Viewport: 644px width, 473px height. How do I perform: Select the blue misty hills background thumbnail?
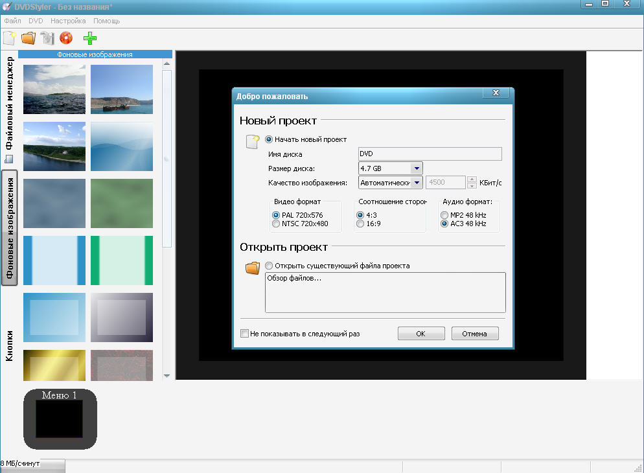(x=122, y=146)
